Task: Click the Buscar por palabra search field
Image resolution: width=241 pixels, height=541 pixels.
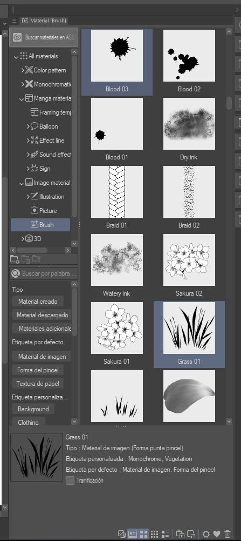Action: tap(44, 273)
